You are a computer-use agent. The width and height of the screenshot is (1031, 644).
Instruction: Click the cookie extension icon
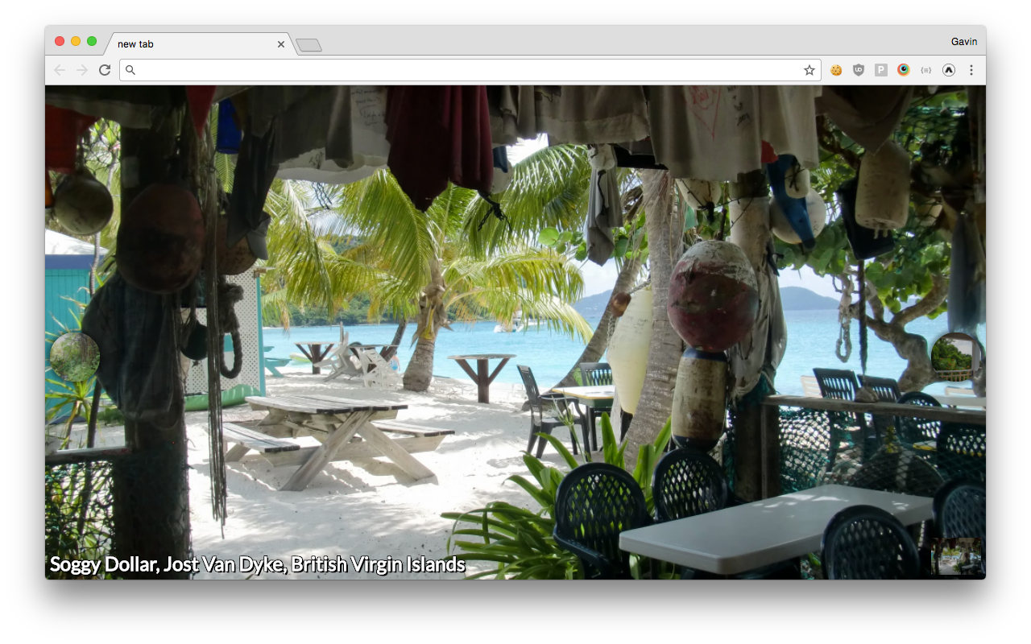[x=836, y=70]
